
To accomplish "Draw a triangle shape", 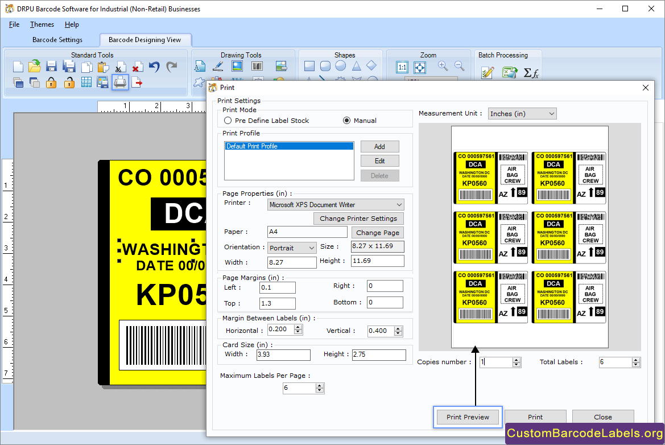I will tap(356, 66).
